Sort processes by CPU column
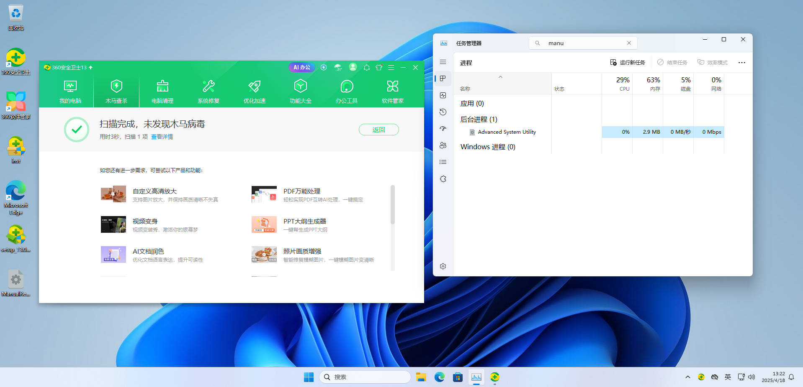Viewport: 803px width, 387px height. coord(617,84)
